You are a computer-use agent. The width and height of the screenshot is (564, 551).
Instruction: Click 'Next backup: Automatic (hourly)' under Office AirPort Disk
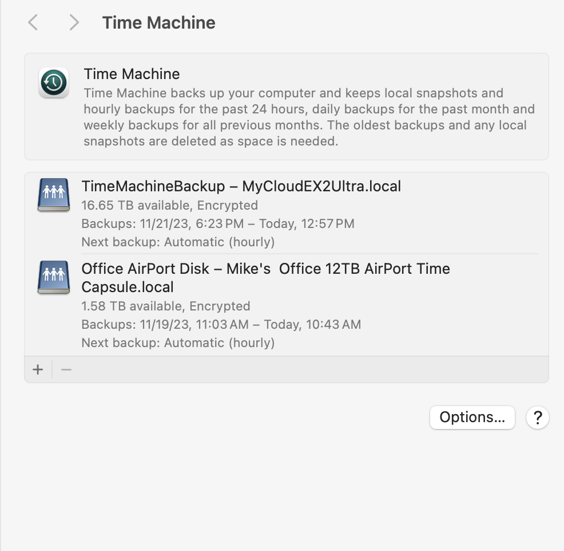[x=178, y=343]
